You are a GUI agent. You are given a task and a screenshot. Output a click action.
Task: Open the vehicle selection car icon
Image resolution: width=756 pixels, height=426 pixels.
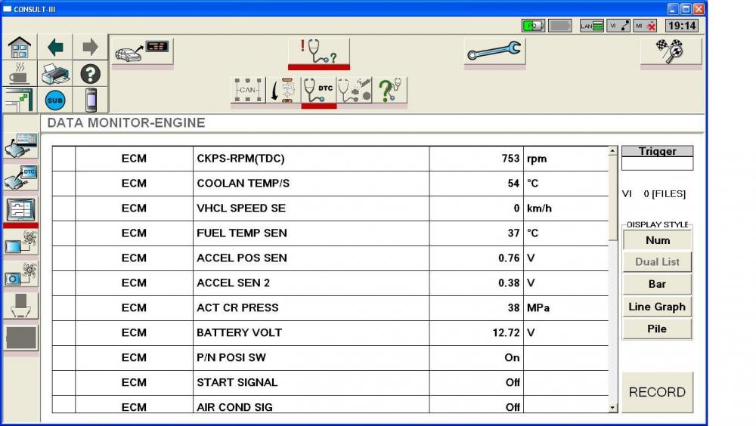(142, 51)
